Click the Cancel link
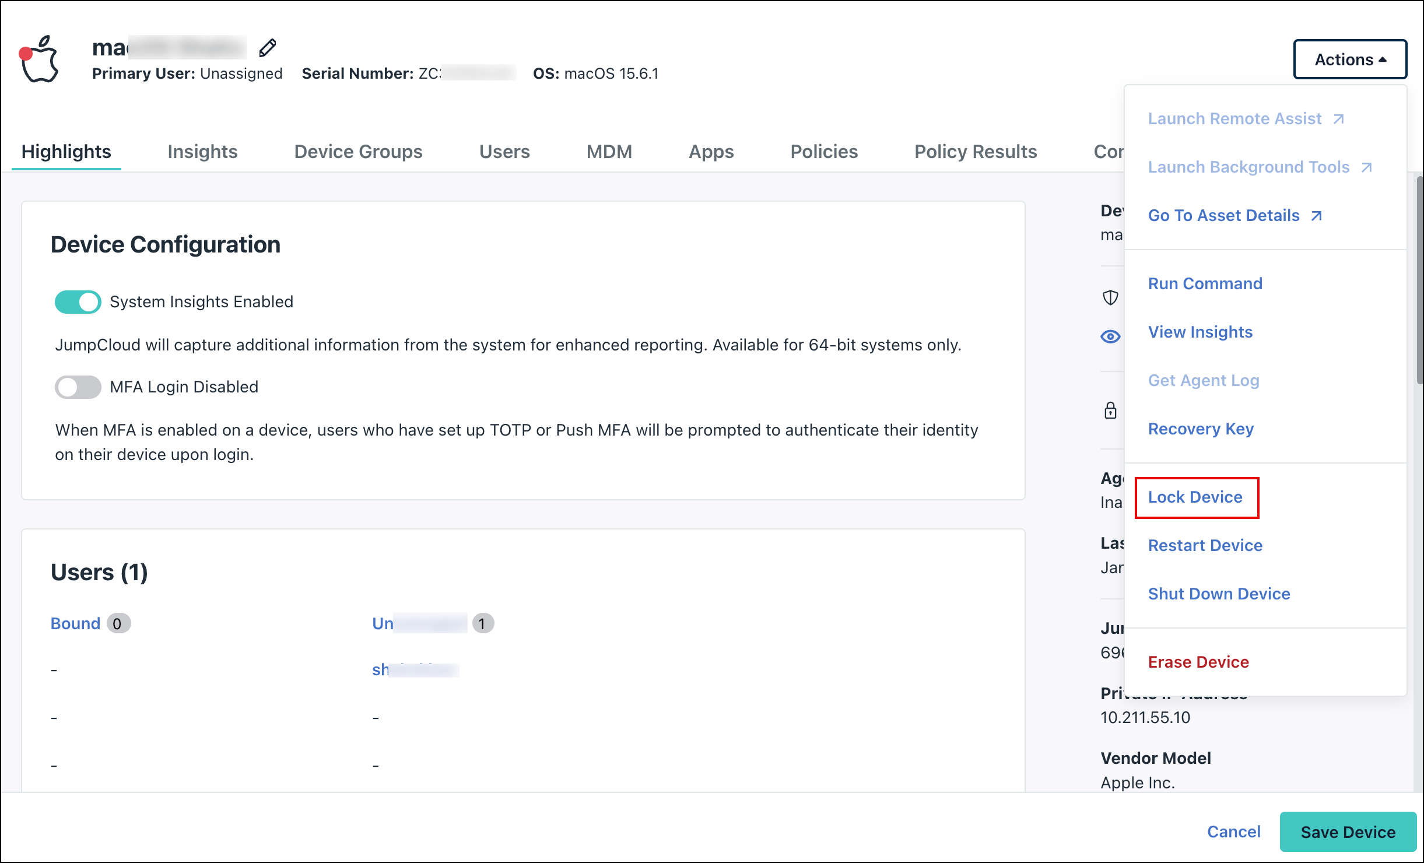Image resolution: width=1424 pixels, height=863 pixels. coord(1233,832)
